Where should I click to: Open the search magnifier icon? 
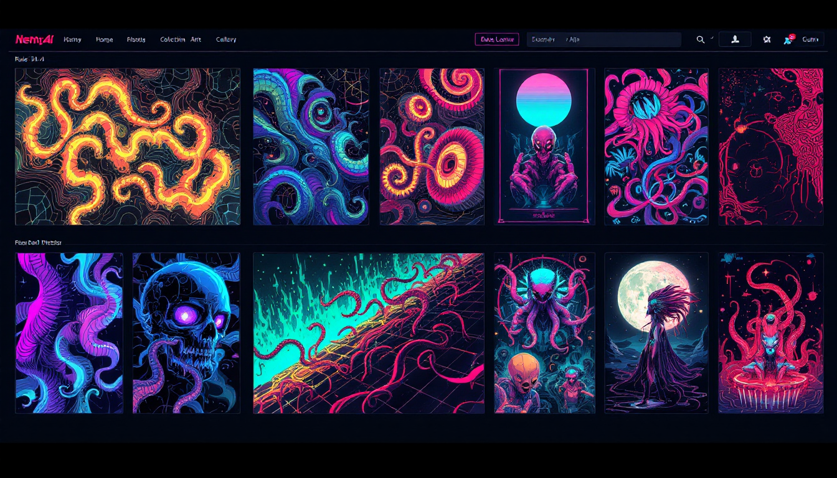pos(700,39)
